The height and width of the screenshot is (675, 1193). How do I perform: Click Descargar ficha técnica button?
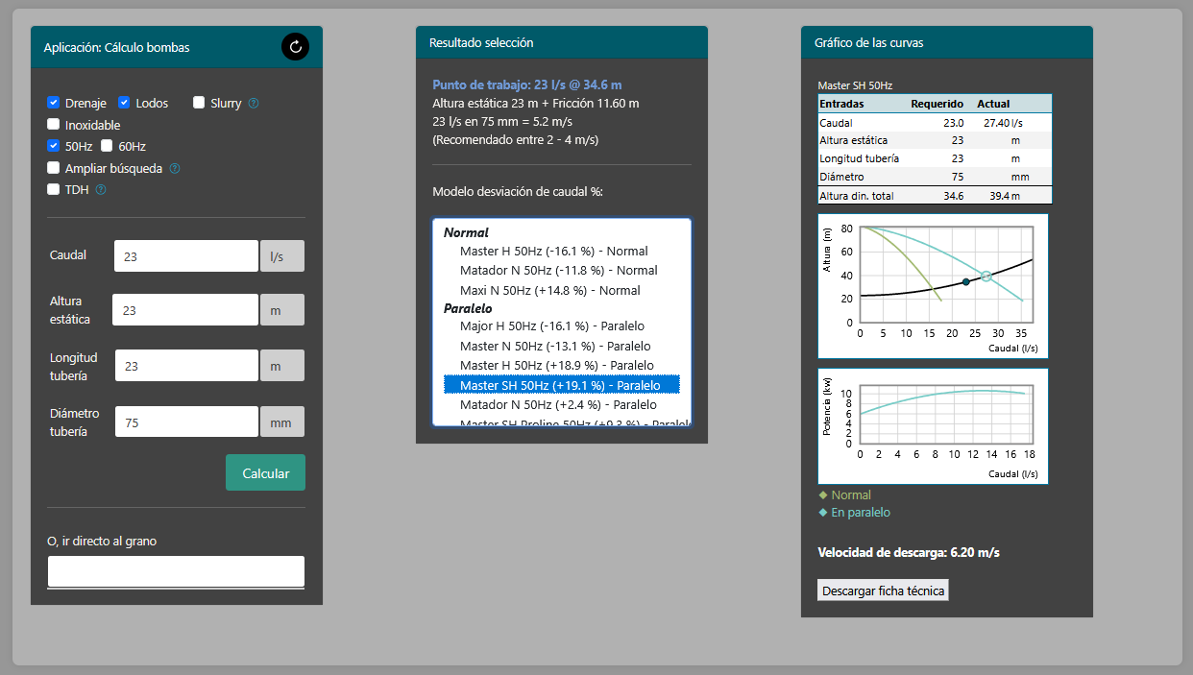pos(883,591)
